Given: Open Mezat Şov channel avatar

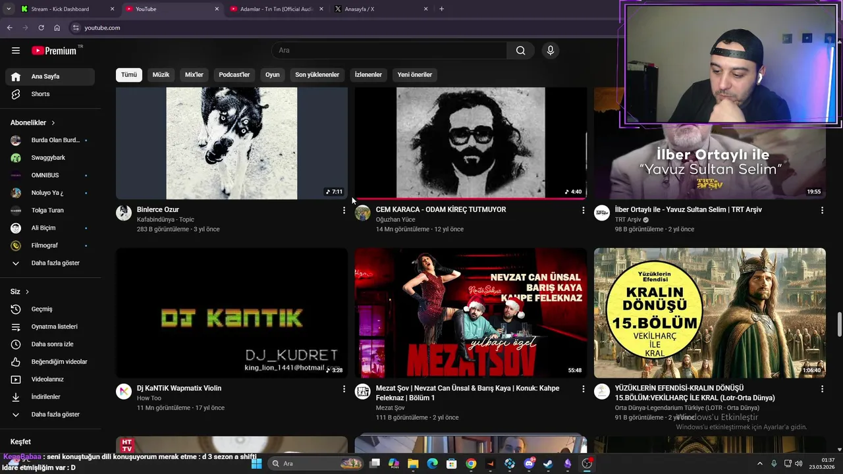Looking at the screenshot, I should point(363,392).
